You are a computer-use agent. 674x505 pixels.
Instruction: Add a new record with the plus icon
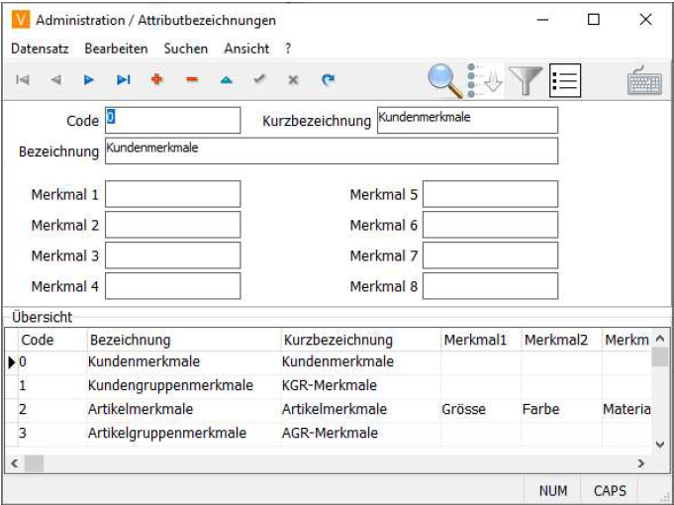click(157, 79)
